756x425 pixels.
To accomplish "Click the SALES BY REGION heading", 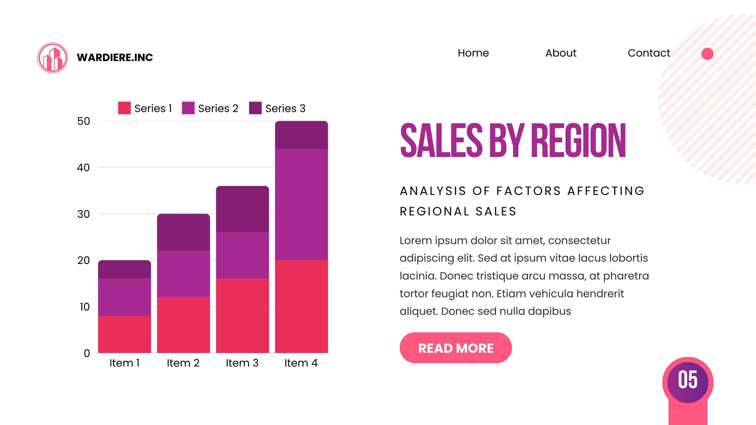I will tap(513, 141).
